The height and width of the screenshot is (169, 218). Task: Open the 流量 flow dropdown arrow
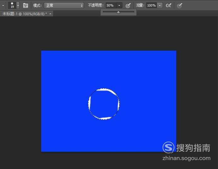pos(160,5)
